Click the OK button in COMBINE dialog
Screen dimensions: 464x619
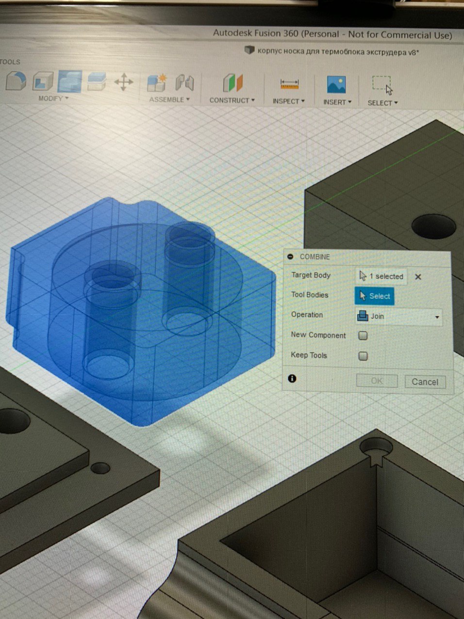point(377,381)
